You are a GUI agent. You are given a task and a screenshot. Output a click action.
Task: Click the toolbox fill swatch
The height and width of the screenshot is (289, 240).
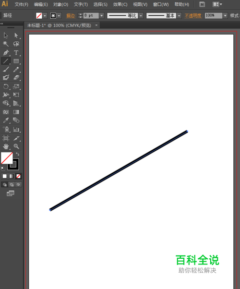click(7, 158)
